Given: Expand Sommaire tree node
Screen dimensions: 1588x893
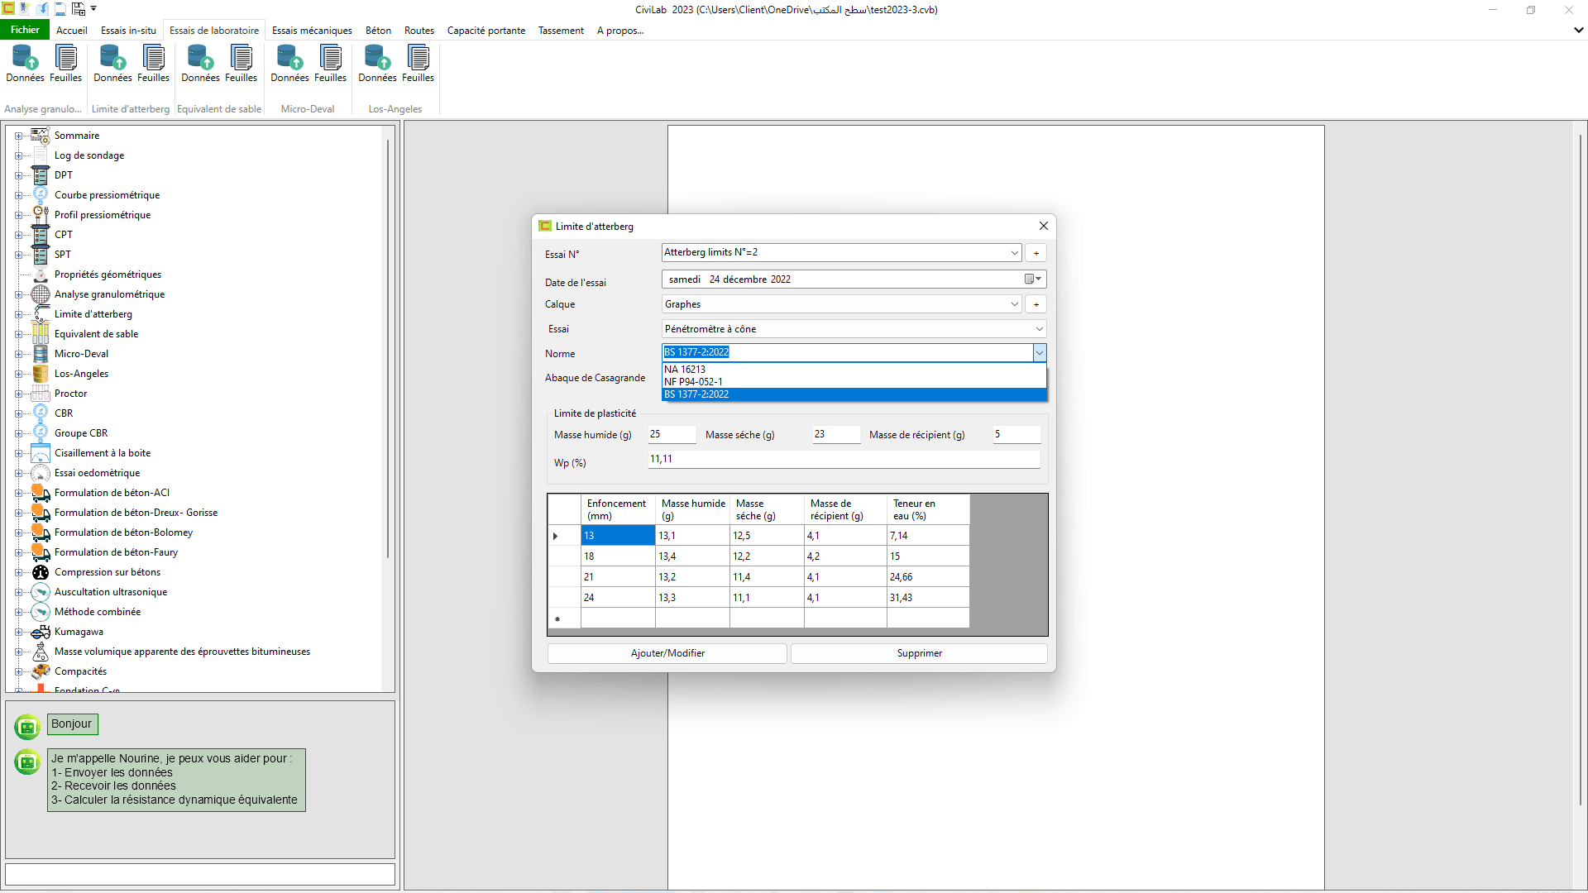Looking at the screenshot, I should pyautogui.click(x=18, y=136).
